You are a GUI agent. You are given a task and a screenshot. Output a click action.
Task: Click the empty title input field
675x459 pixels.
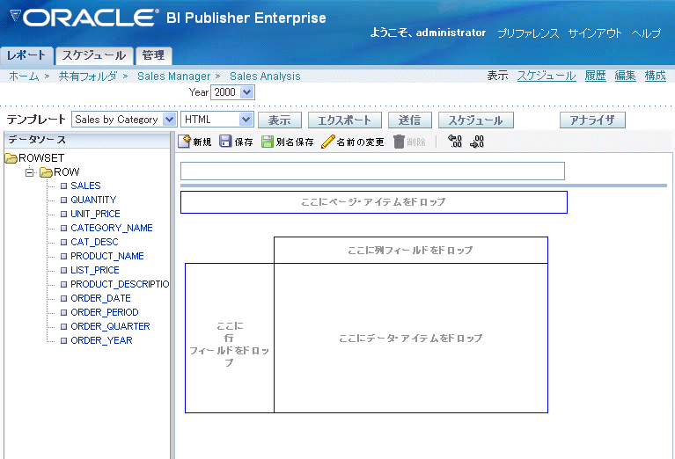click(372, 171)
